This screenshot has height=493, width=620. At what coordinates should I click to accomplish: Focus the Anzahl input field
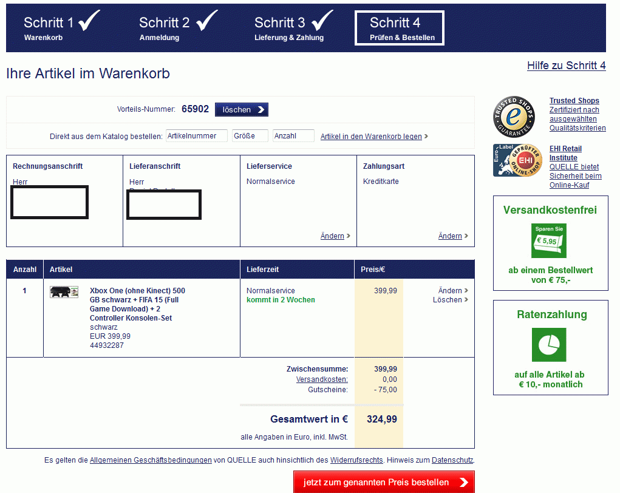[293, 135]
